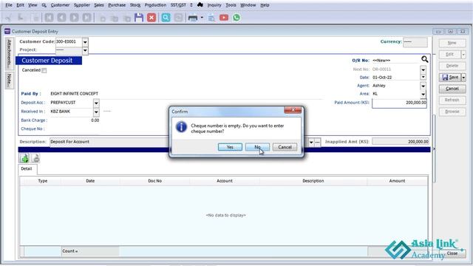
Task: Click the New button in right panel
Action: click(x=452, y=43)
